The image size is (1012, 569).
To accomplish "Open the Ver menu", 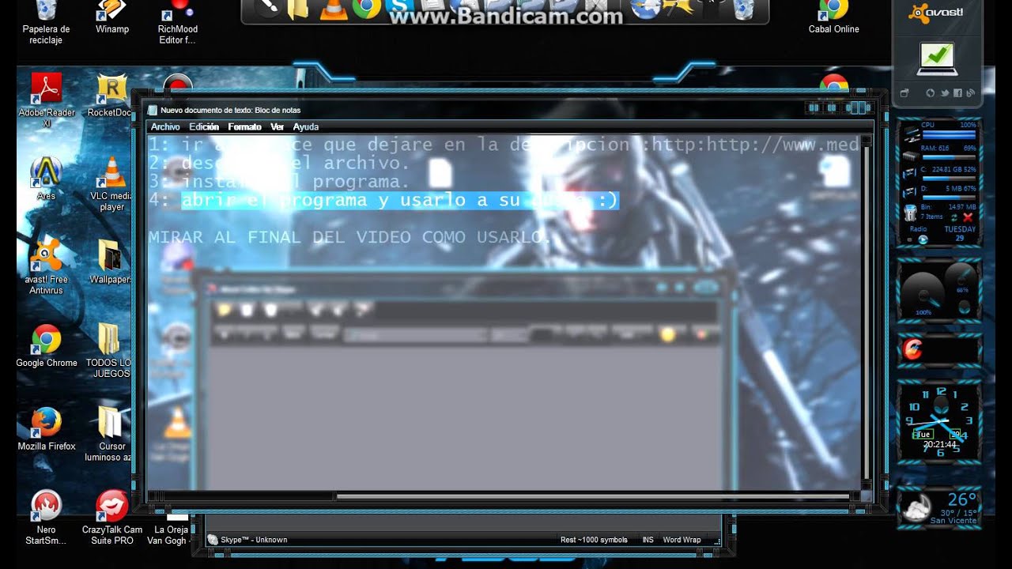I will pyautogui.click(x=277, y=126).
